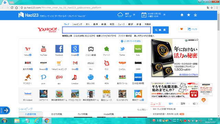Open the おせち特集 shopping tab
This screenshot has width=220, height=124.
[x=56, y=114]
